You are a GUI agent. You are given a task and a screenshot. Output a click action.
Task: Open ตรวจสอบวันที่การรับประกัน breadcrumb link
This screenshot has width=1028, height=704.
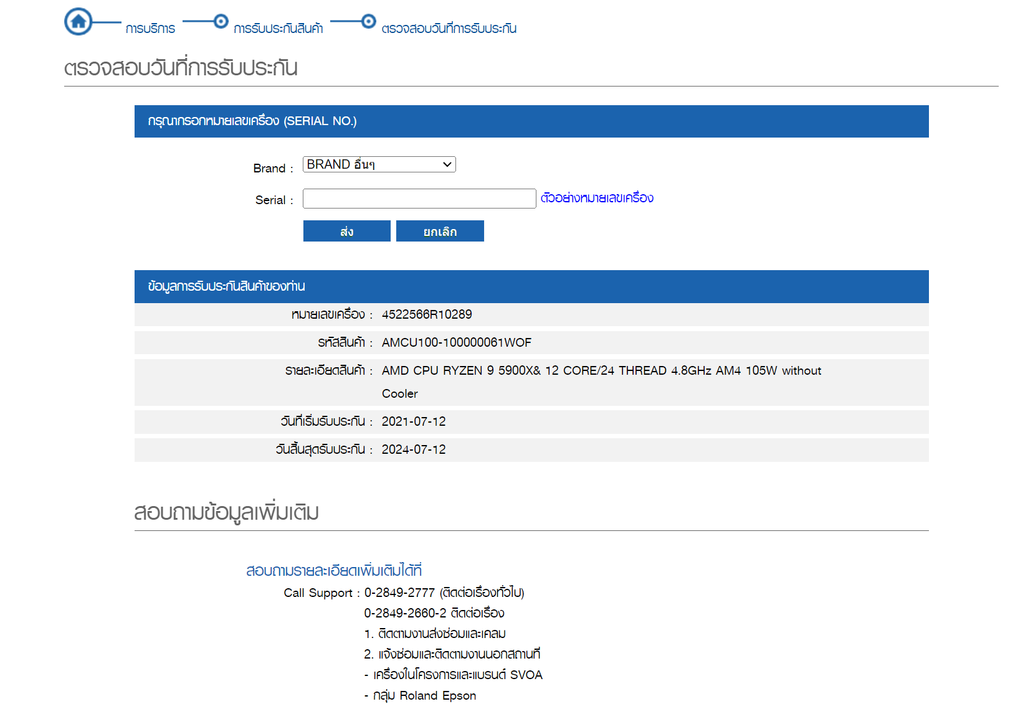coord(449,29)
